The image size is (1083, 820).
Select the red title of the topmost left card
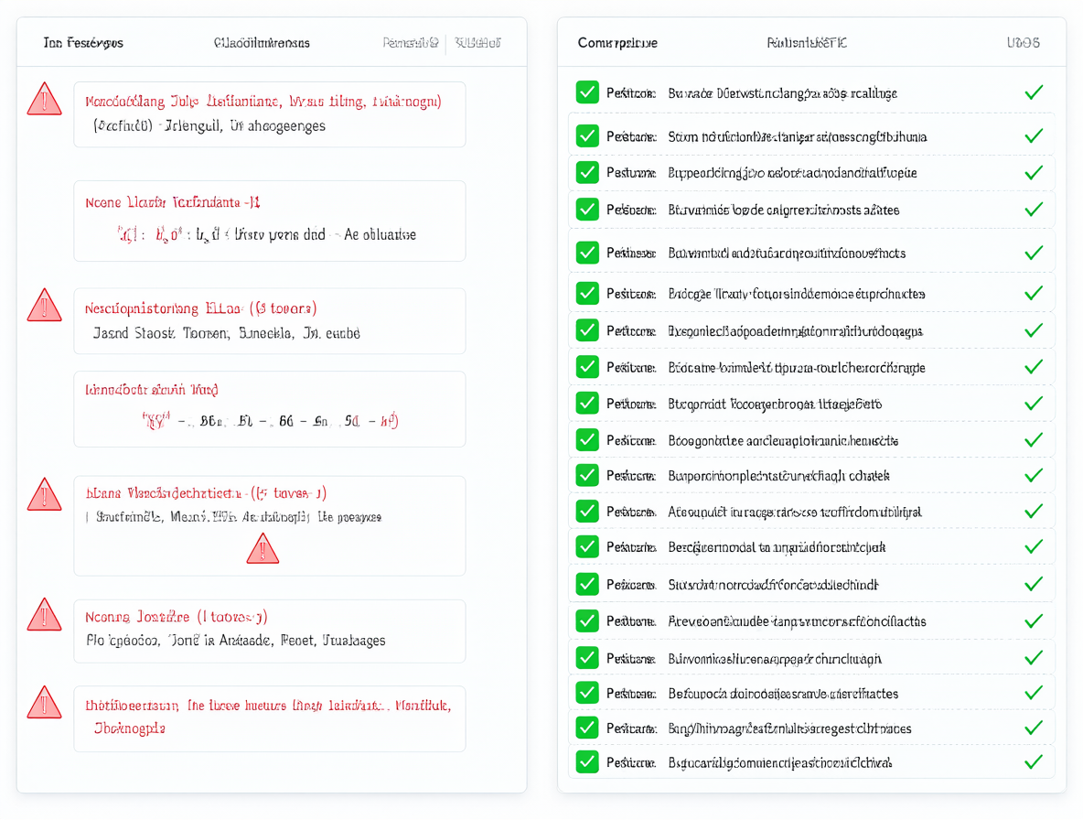(263, 102)
